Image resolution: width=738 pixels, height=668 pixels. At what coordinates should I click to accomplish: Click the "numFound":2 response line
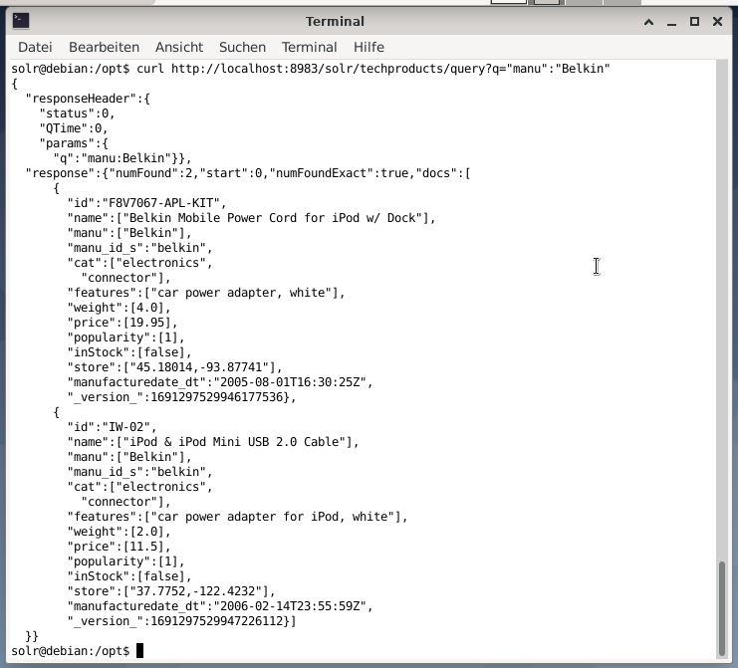[248, 173]
